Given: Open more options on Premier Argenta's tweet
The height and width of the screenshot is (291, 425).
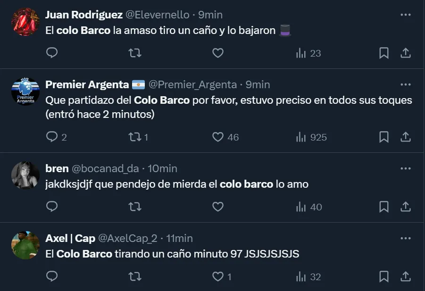Looking at the screenshot, I should (x=405, y=84).
